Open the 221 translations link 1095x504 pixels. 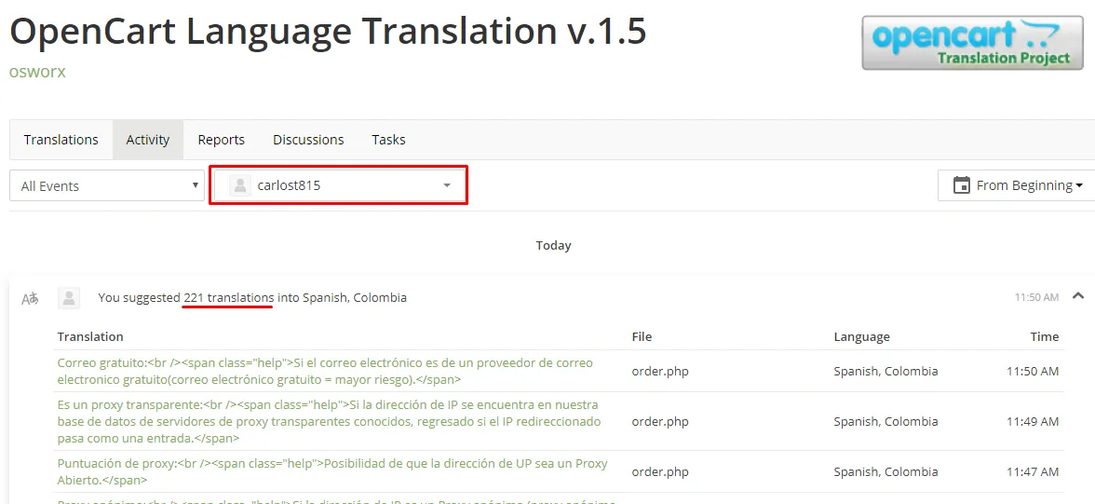(x=229, y=298)
